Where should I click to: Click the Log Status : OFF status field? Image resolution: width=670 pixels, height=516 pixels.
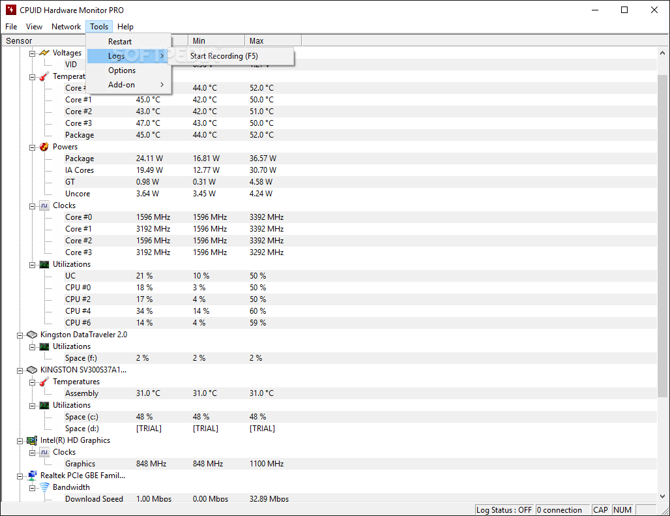(x=504, y=509)
